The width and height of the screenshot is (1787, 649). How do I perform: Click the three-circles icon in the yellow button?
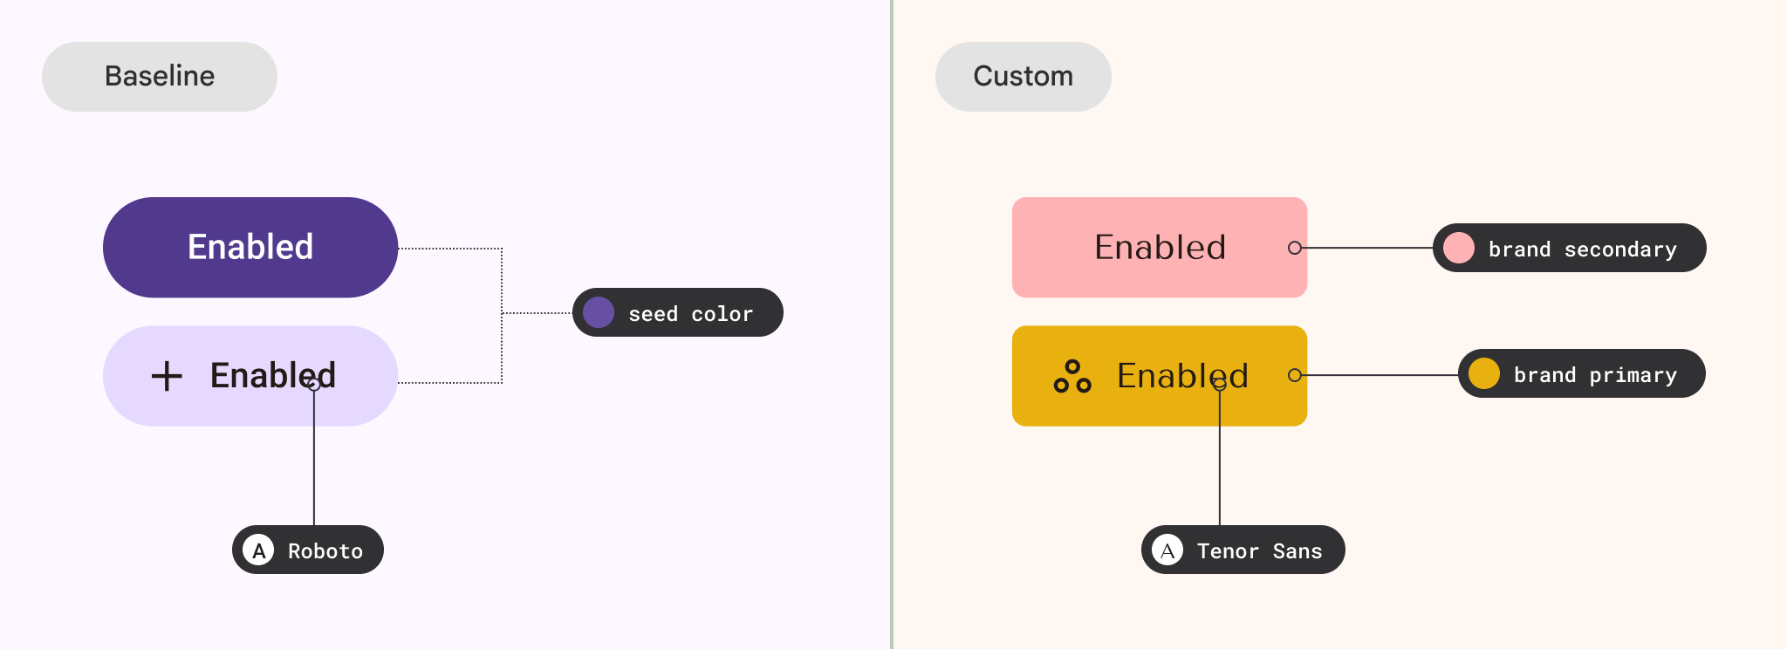1072,377
